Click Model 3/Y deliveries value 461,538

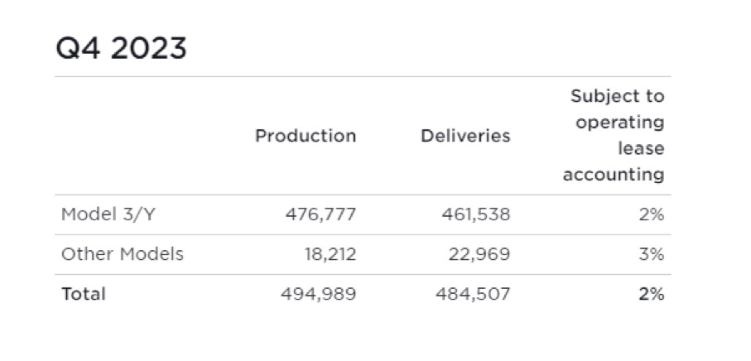[476, 214]
